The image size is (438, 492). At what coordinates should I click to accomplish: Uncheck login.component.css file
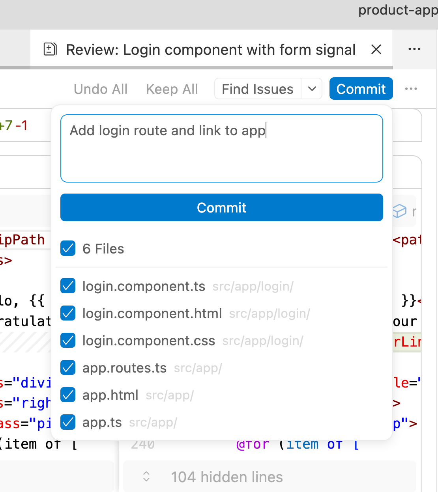click(68, 340)
